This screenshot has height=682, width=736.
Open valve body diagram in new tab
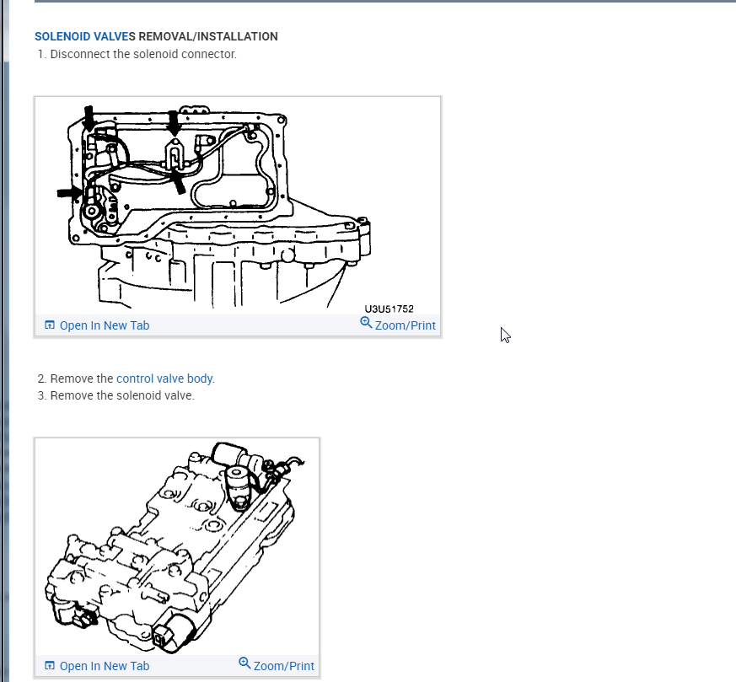pos(105,666)
